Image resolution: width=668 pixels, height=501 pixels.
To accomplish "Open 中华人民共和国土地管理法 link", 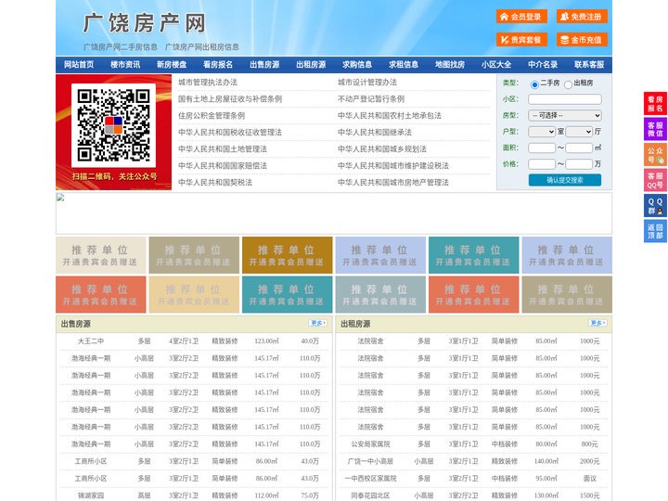I will click(223, 149).
